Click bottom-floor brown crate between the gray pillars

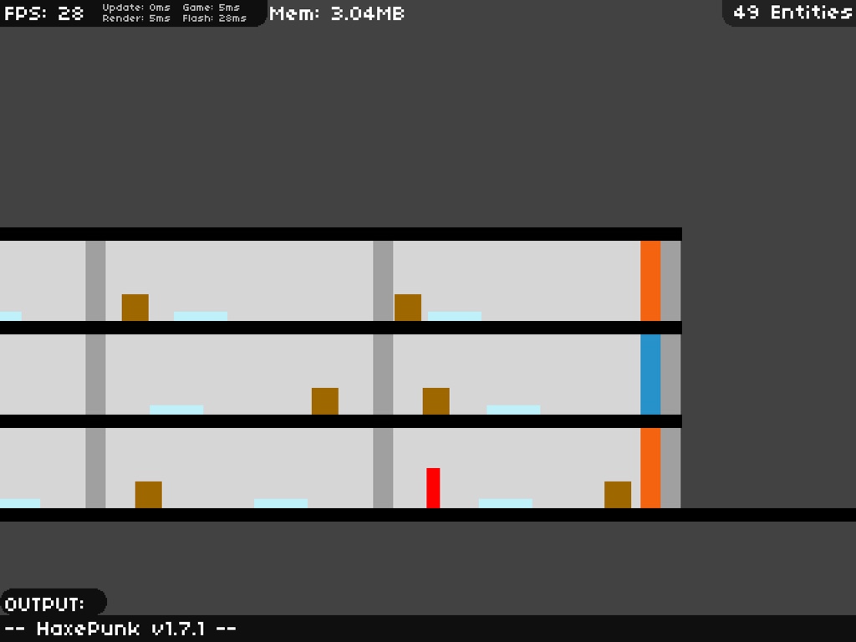pos(149,495)
